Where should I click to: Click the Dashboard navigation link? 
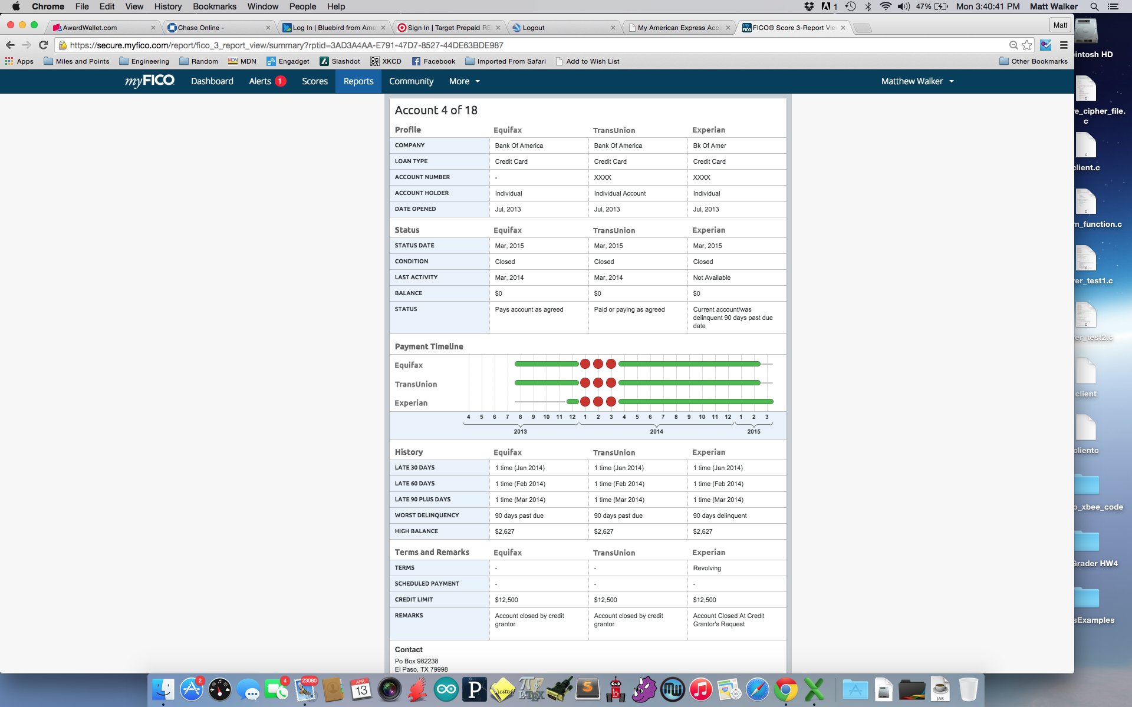click(212, 81)
